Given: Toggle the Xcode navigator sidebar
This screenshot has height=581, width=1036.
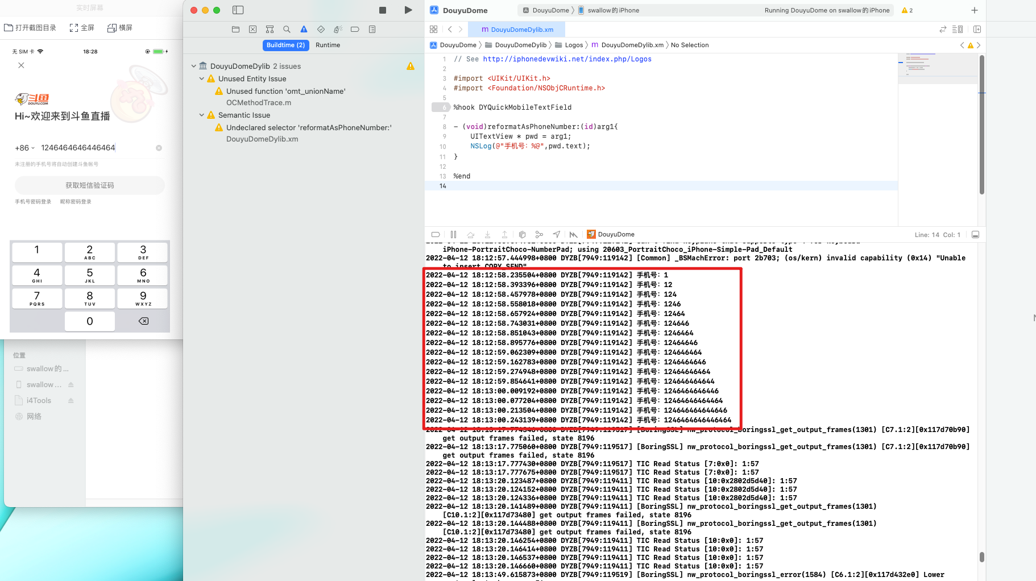Looking at the screenshot, I should pyautogui.click(x=238, y=10).
